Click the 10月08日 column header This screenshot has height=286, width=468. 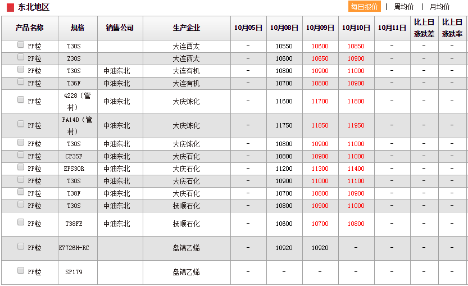click(284, 28)
